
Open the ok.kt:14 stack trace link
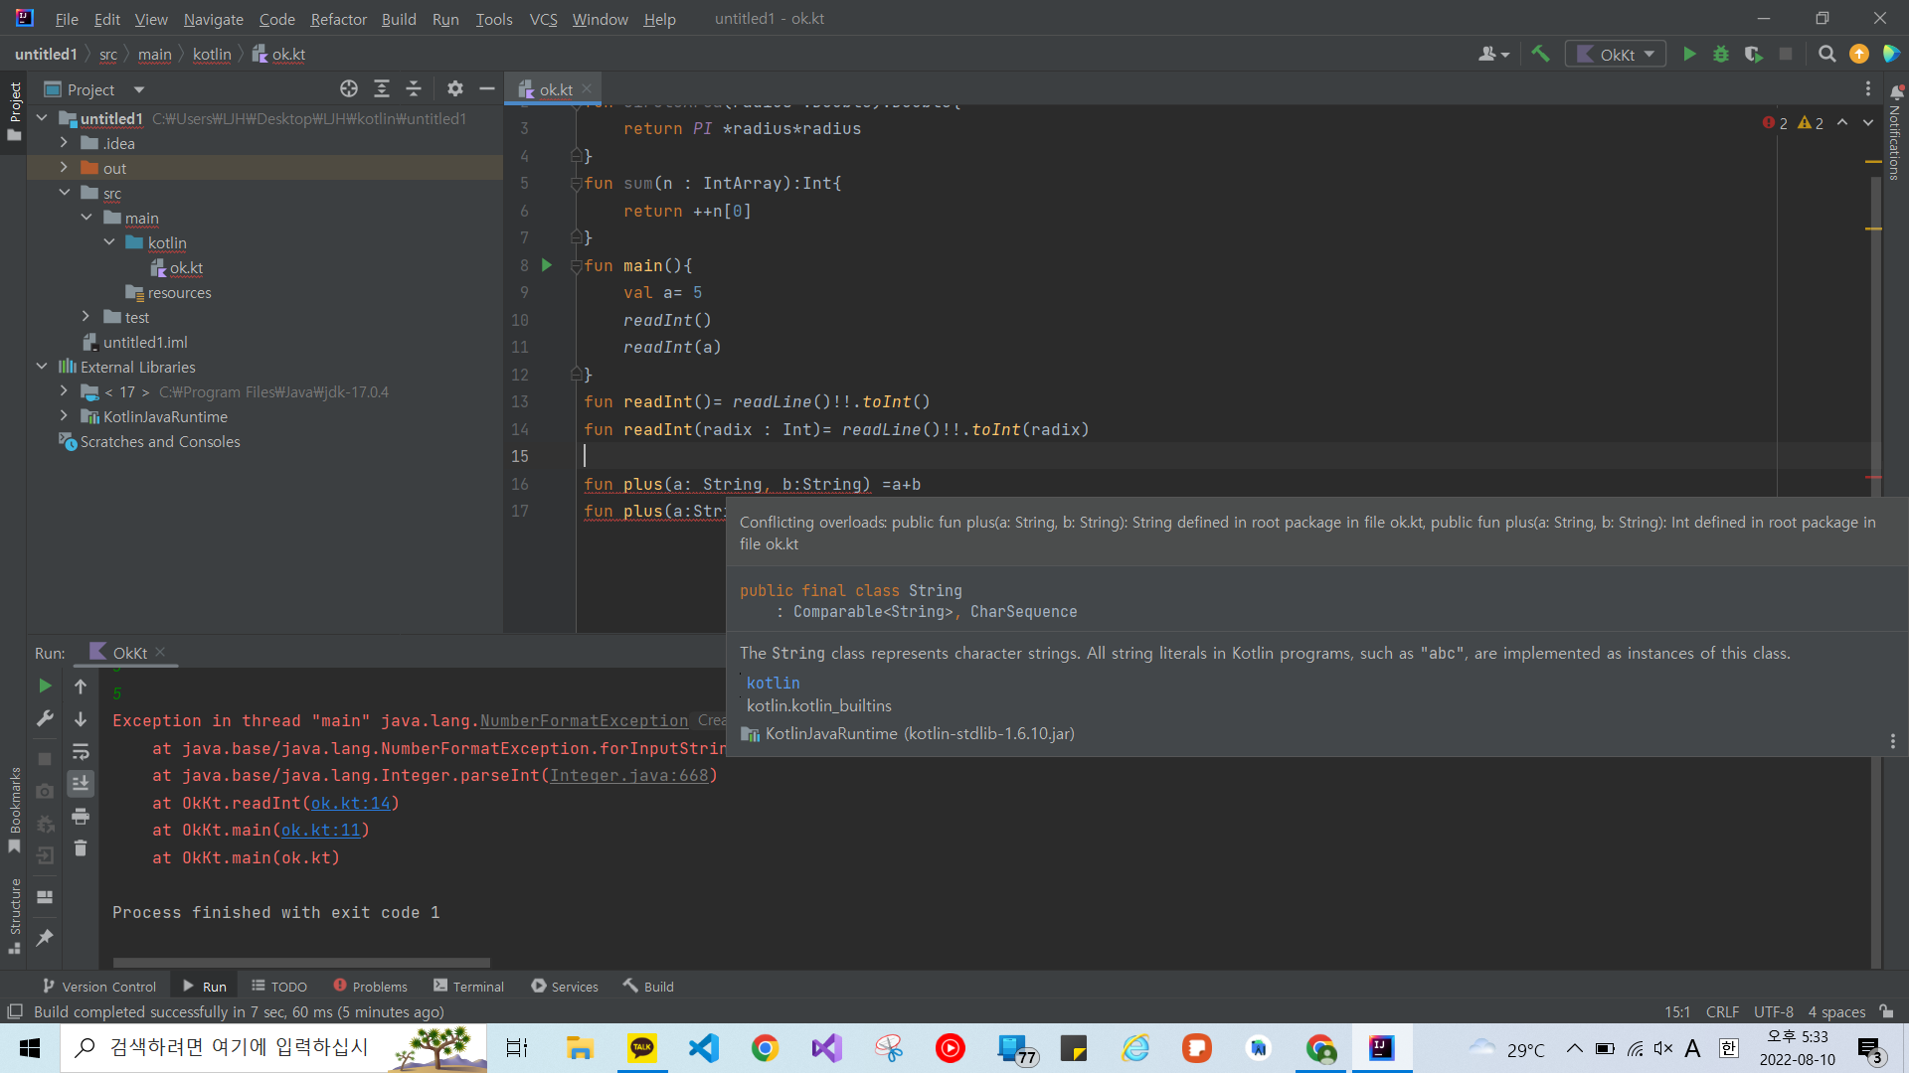[351, 803]
